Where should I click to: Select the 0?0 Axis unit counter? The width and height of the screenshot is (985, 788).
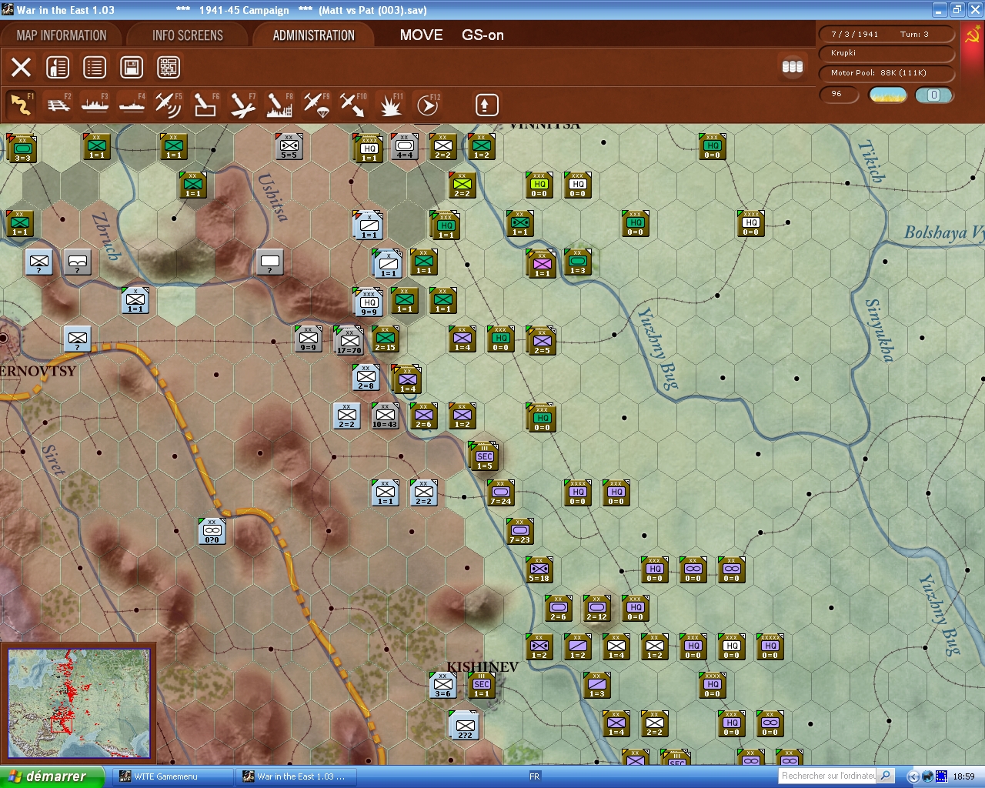(212, 531)
